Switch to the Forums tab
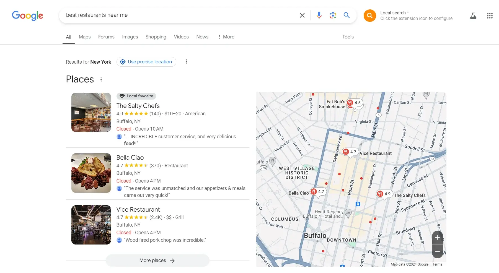The height and width of the screenshot is (273, 499). [106, 37]
